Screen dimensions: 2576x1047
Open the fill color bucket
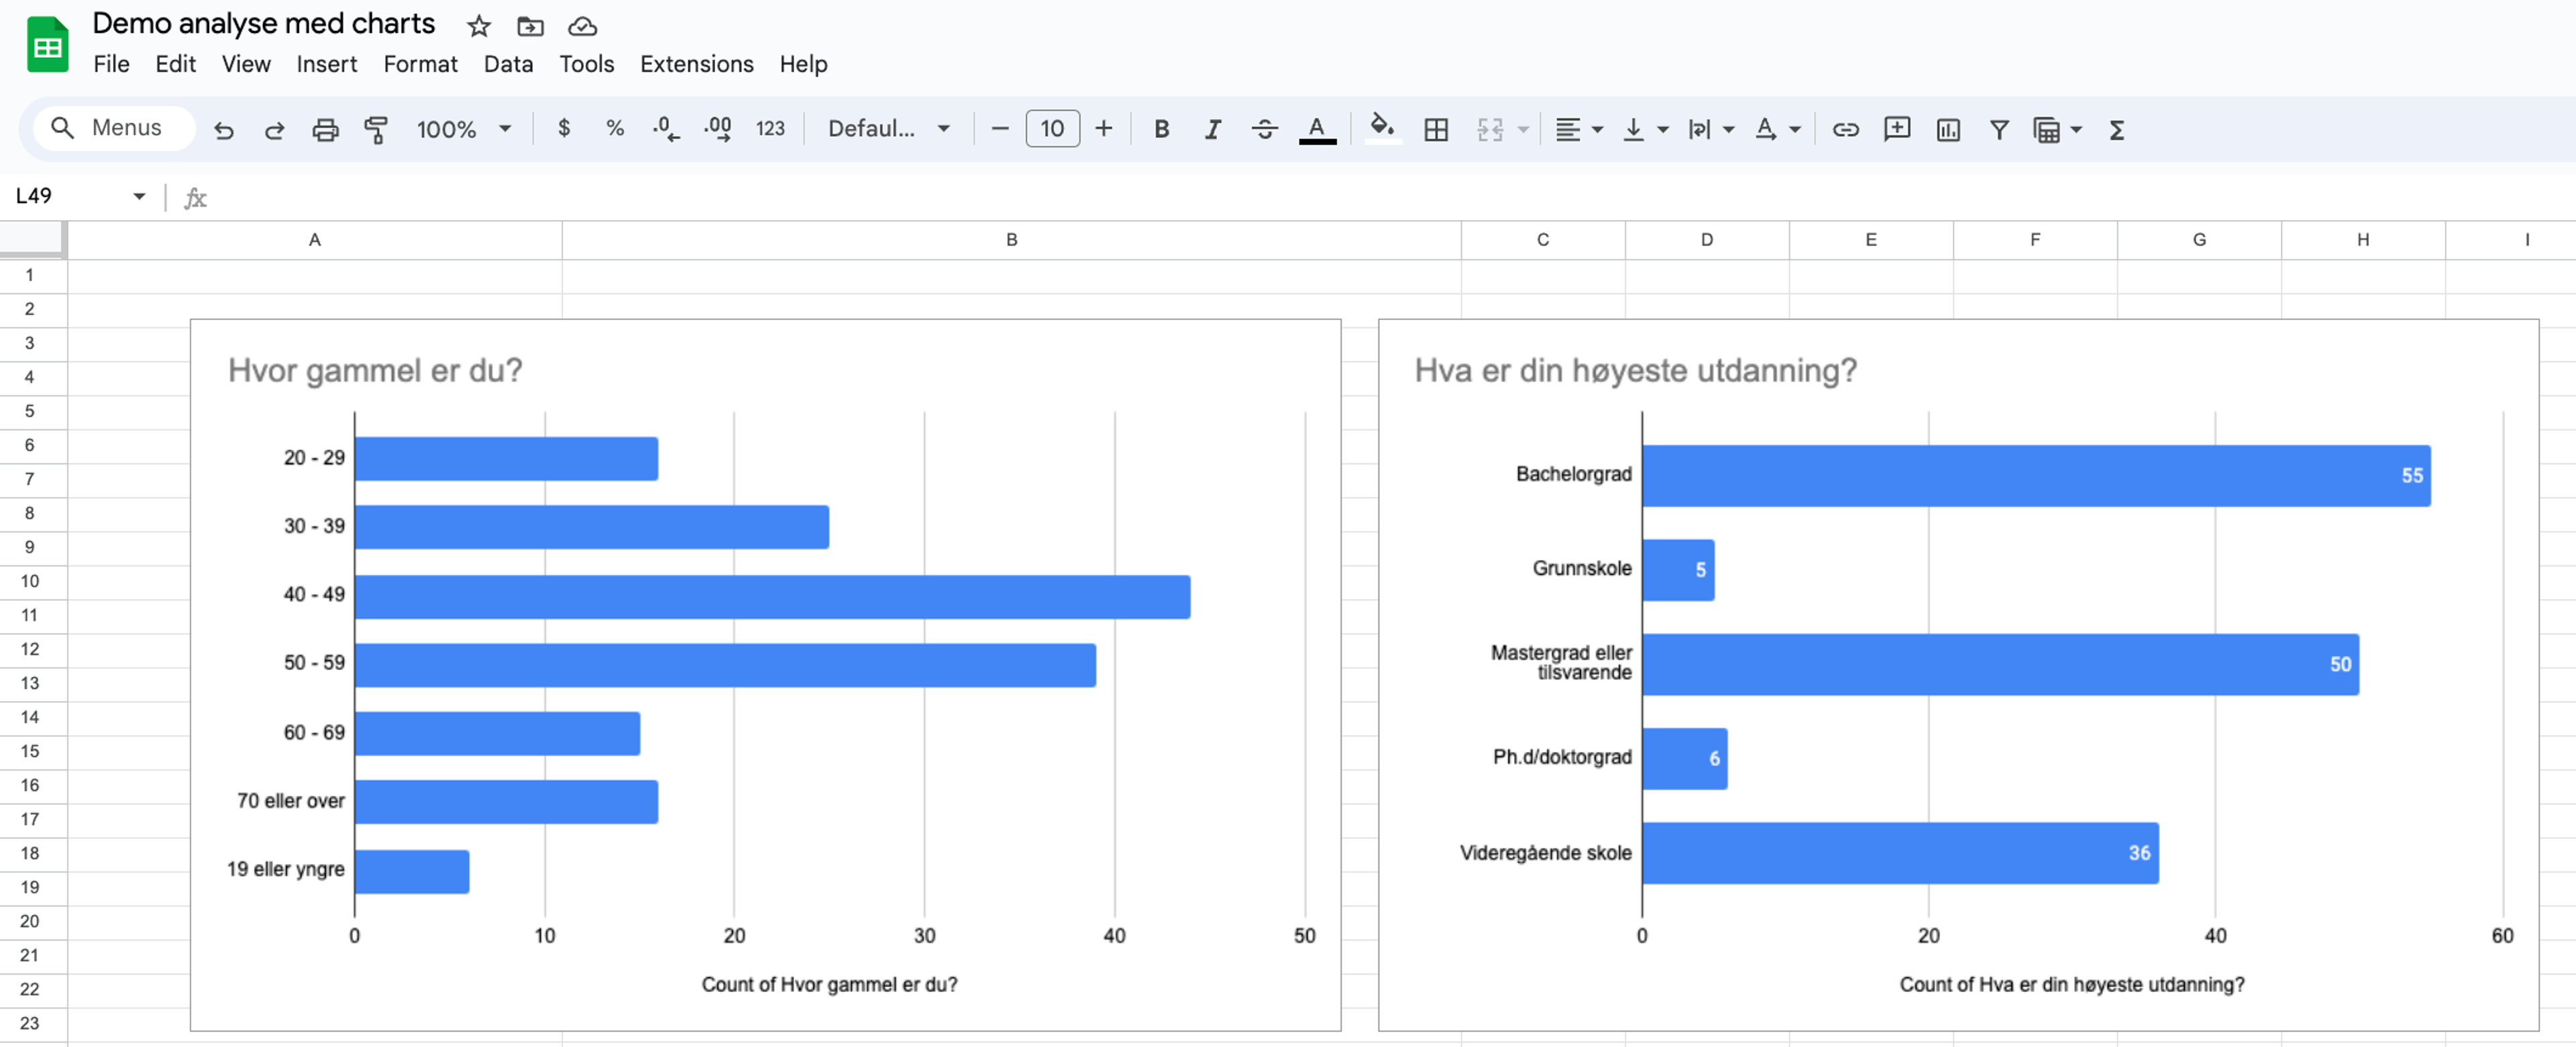coord(1382,128)
